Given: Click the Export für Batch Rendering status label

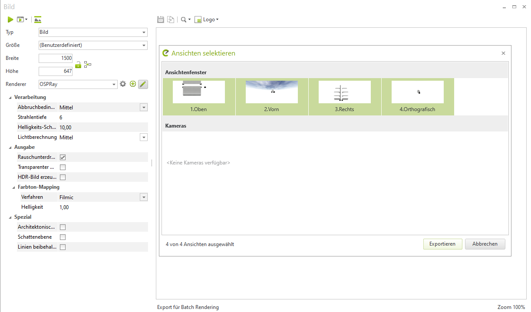Looking at the screenshot, I should pyautogui.click(x=188, y=307).
